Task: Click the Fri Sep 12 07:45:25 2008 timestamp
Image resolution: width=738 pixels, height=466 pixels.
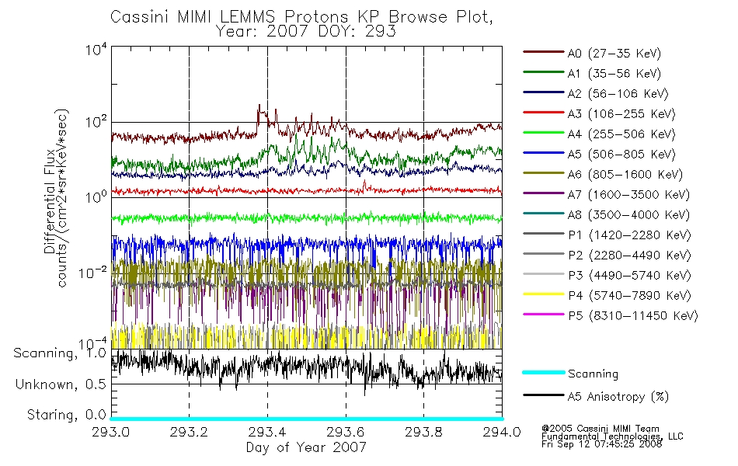Action: click(x=601, y=444)
